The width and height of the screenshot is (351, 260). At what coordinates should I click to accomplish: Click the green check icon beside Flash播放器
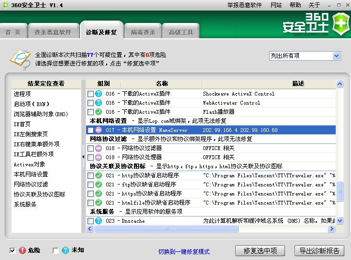point(99,112)
